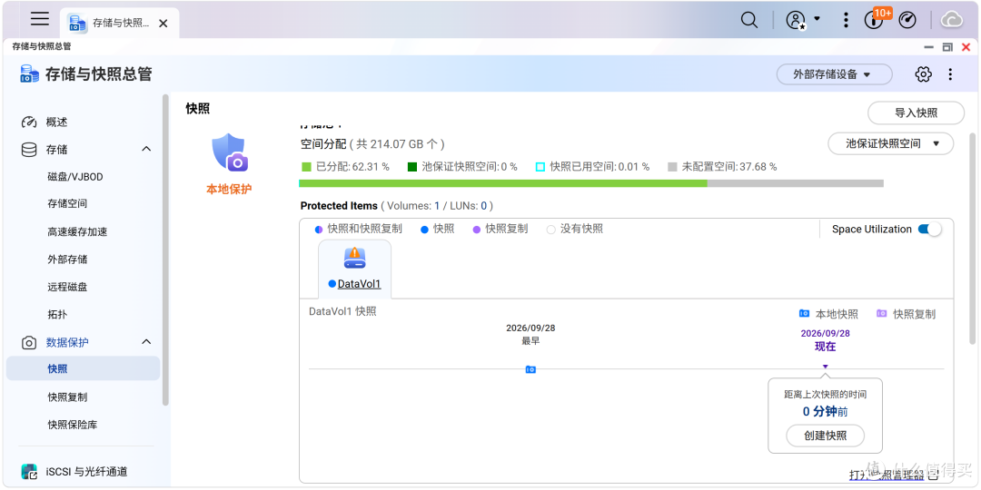Select the 存储与快照 taskbar tab

click(x=120, y=23)
